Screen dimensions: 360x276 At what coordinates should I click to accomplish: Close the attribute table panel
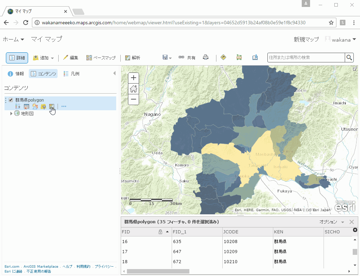352,222
